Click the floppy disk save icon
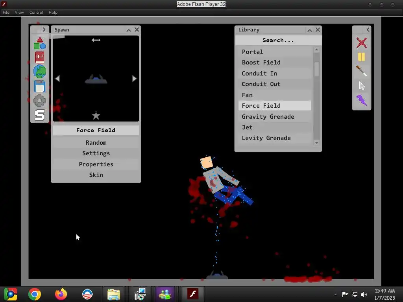The image size is (403, 302). (40, 86)
